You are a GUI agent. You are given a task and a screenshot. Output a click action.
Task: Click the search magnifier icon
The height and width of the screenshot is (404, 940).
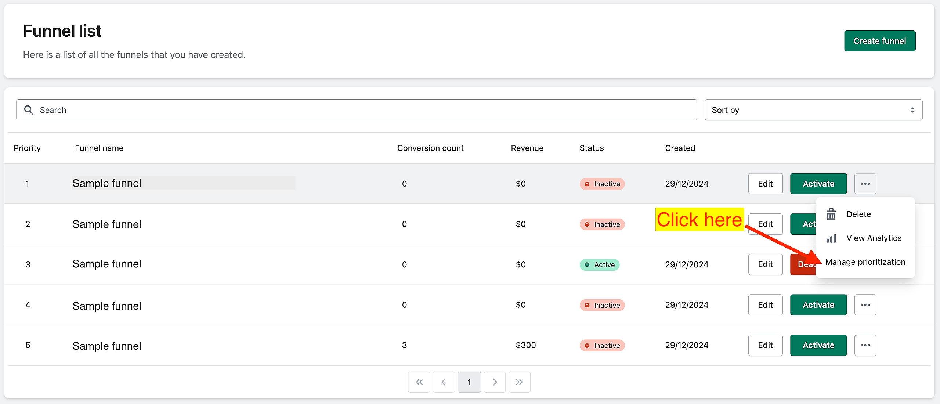[x=29, y=110]
